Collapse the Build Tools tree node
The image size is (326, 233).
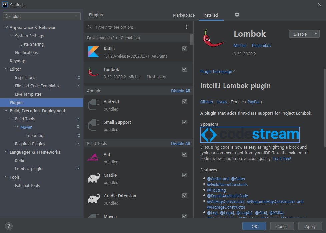pyautogui.click(x=12, y=119)
